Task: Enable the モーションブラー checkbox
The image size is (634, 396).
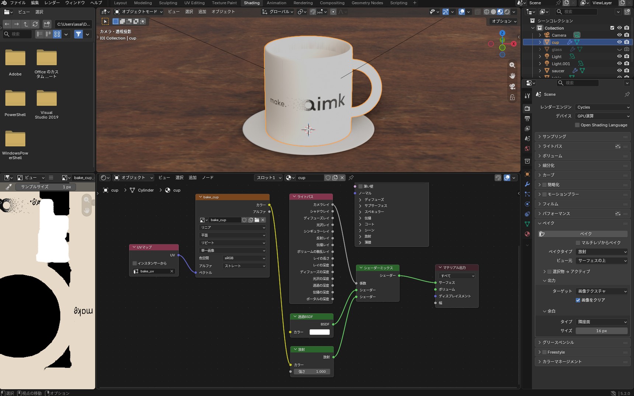Action: (544, 194)
